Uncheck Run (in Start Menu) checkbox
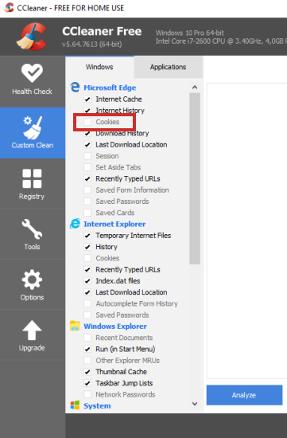This screenshot has height=438, width=287. [x=87, y=349]
